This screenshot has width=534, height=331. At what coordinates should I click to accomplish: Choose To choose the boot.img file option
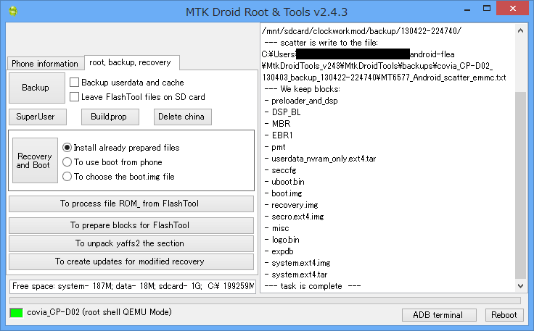(67, 177)
